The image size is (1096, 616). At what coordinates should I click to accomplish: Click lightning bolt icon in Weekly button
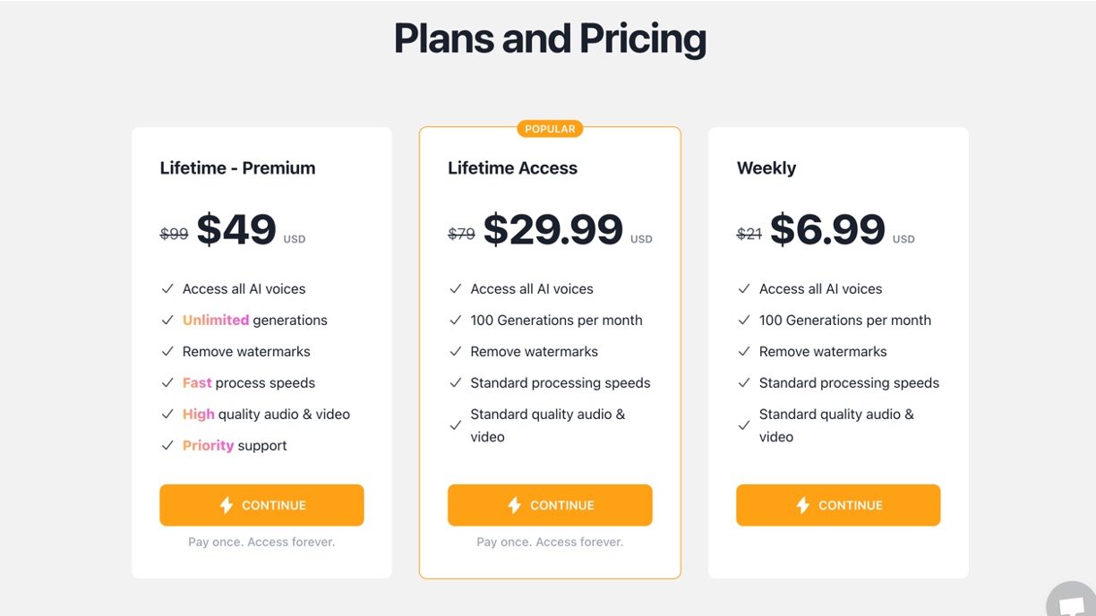803,505
